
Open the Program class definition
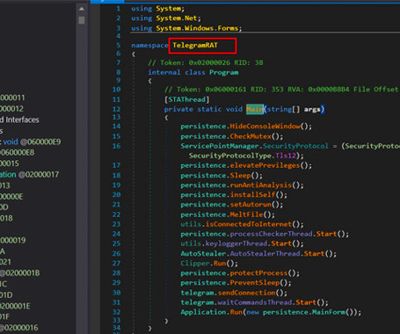(223, 72)
